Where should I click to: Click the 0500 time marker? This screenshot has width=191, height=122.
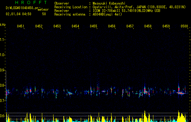point(184,26)
